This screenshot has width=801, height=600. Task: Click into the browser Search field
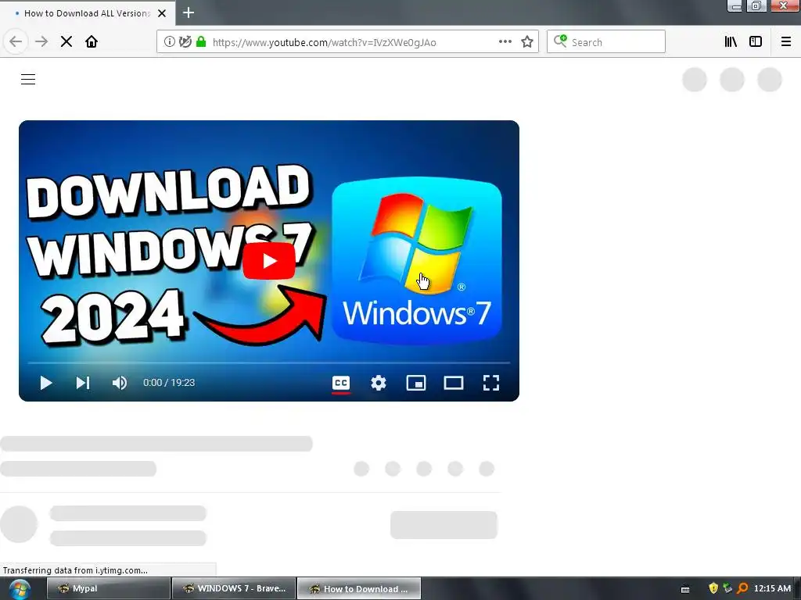[606, 42]
